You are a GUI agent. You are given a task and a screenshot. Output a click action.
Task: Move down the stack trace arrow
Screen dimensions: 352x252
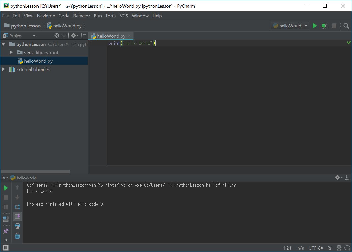point(17,197)
